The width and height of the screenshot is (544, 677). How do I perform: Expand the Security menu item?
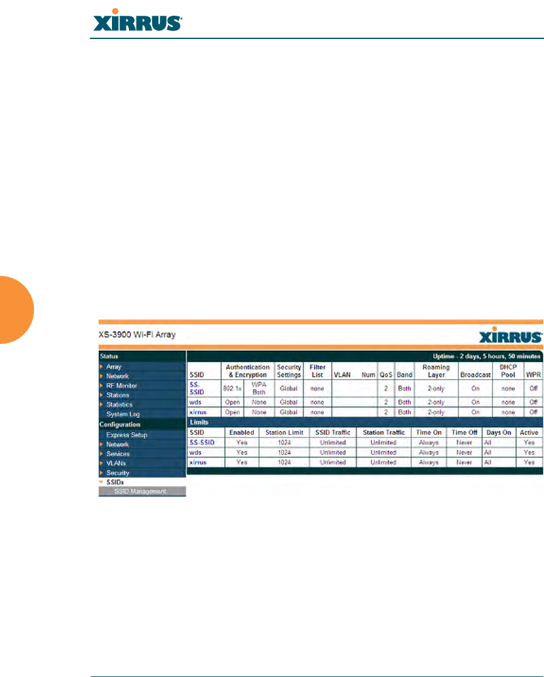(118, 473)
